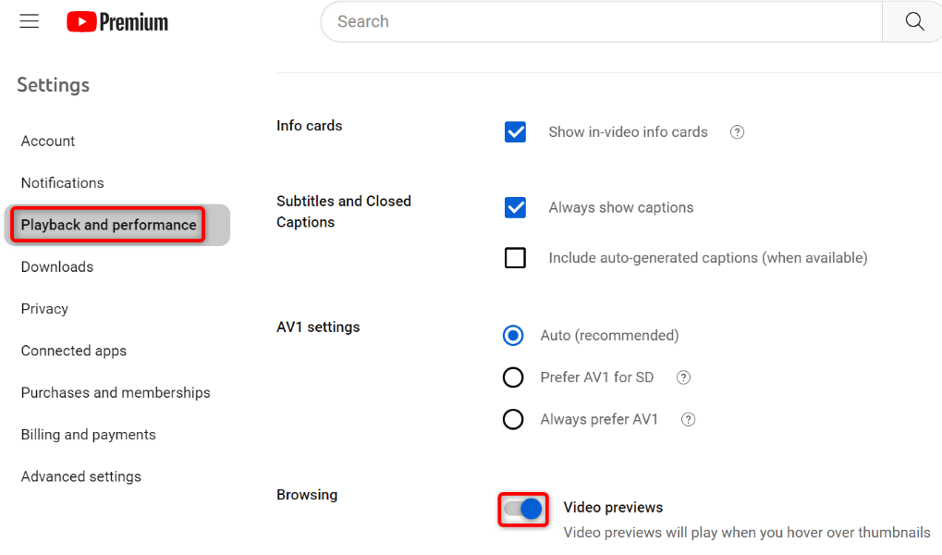Open help icon for in-video info cards
The height and width of the screenshot is (555, 942).
(737, 132)
